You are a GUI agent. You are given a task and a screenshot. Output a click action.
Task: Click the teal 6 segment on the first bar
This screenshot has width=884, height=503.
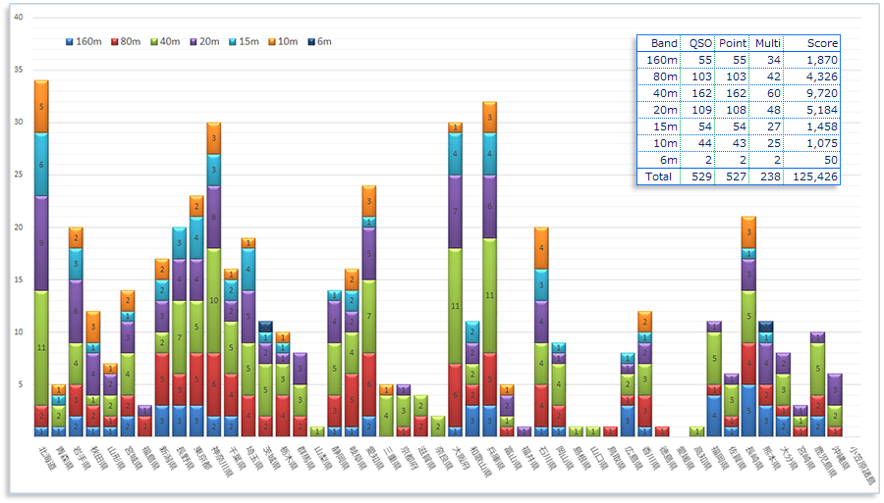point(41,164)
